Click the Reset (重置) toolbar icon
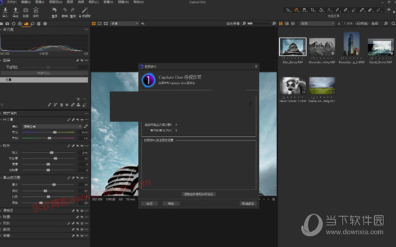396x247 pixels. pyautogui.click(x=54, y=11)
